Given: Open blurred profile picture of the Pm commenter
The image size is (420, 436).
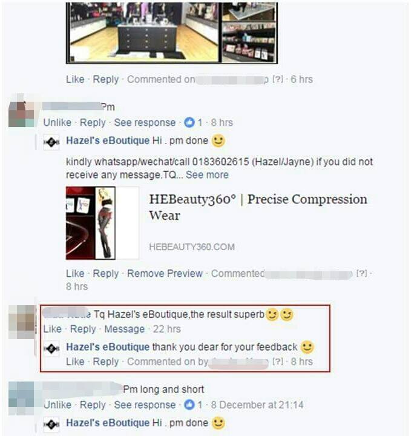Looking at the screenshot, I should click(x=21, y=114).
